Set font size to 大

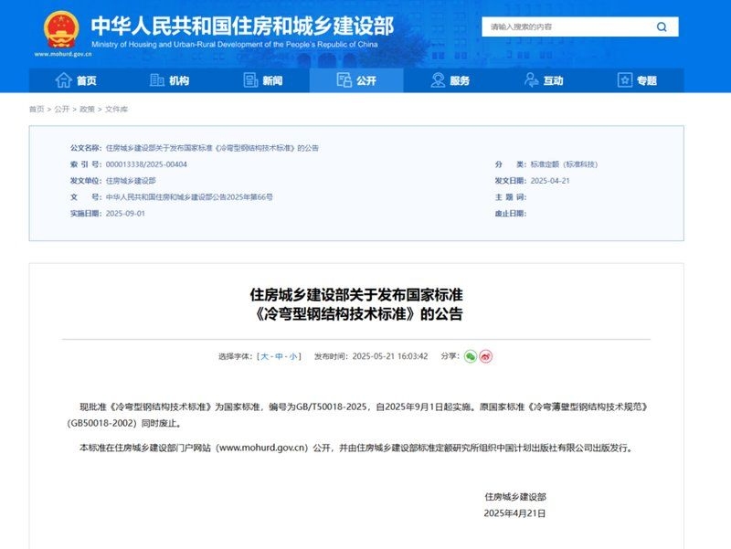tap(263, 356)
